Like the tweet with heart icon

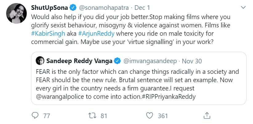(150, 116)
